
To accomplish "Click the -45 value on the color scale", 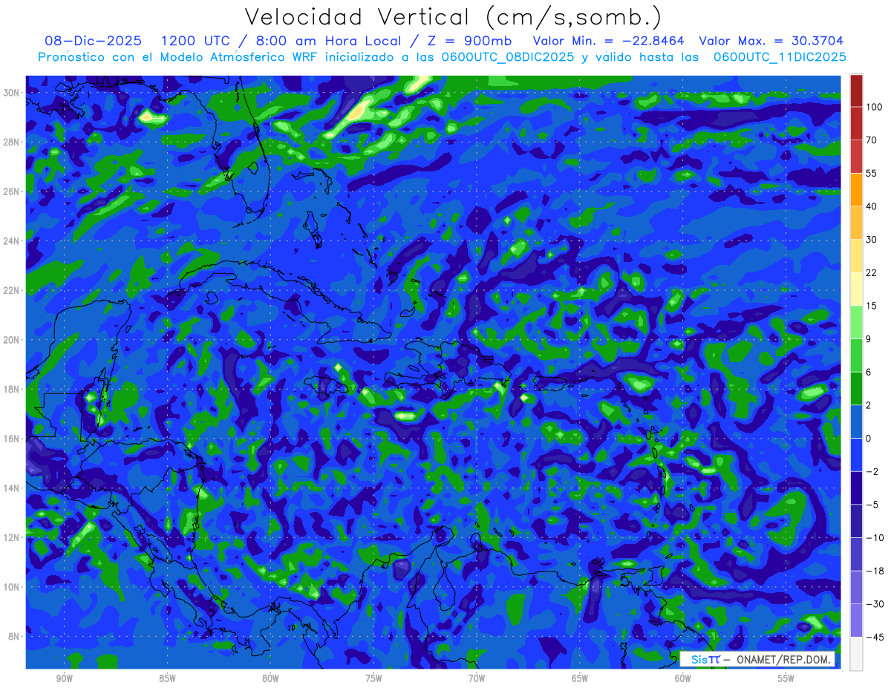I will click(x=874, y=637).
